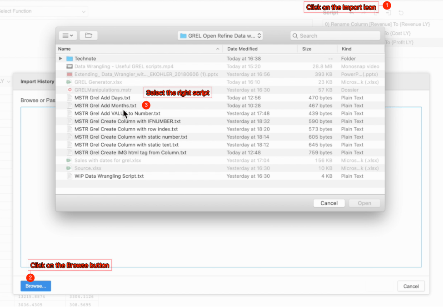Image resolution: width=444 pixels, height=307 pixels.
Task: Open the GREL Open Refine Data folder path popup
Action: tap(220, 35)
